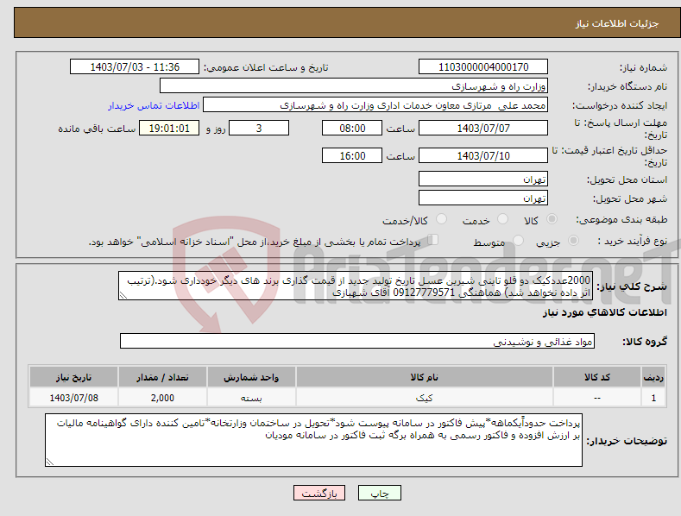Click the ردیف column header
Screen dimensions: 681x516
[653, 377]
